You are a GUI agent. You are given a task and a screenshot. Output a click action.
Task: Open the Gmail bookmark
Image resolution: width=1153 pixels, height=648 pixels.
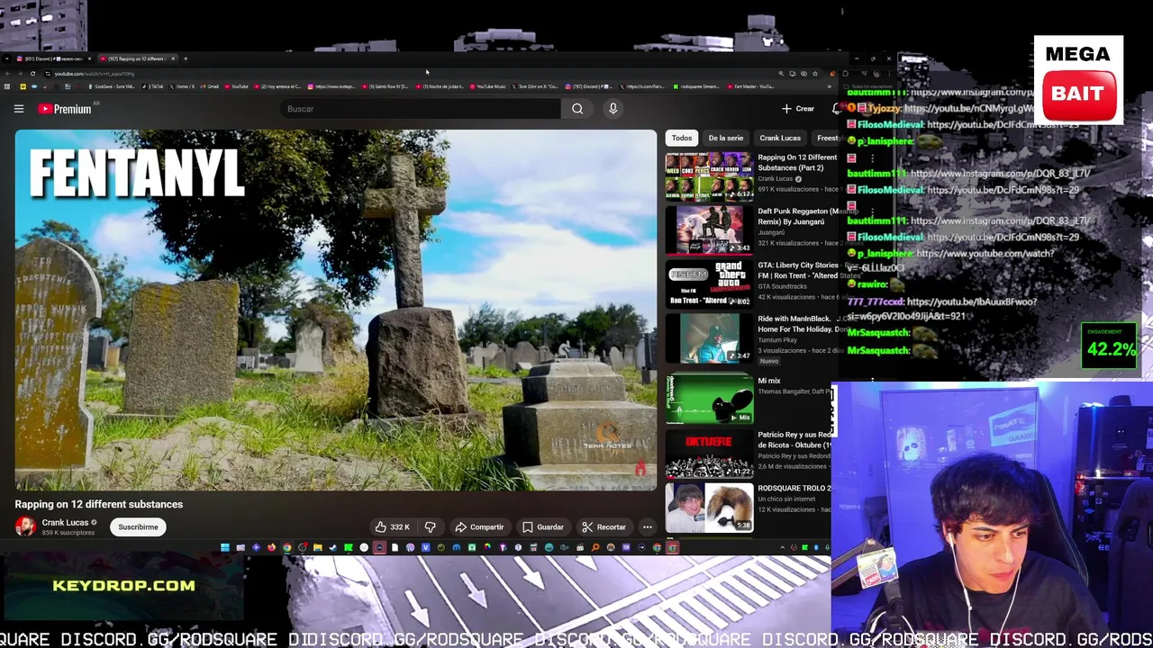(209, 86)
